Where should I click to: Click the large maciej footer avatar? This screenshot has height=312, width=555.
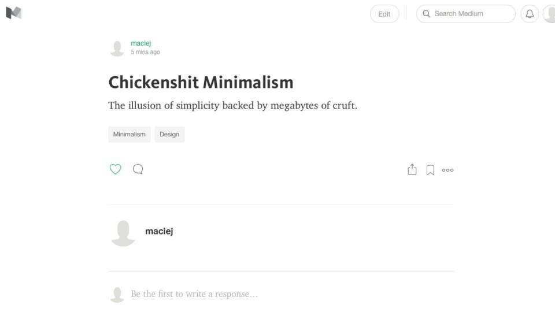123,233
